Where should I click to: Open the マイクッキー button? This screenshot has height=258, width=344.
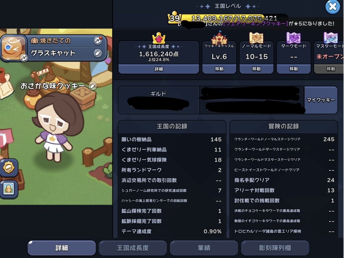[321, 100]
